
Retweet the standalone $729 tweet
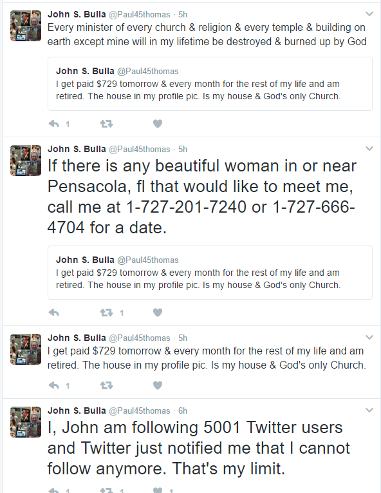point(106,385)
